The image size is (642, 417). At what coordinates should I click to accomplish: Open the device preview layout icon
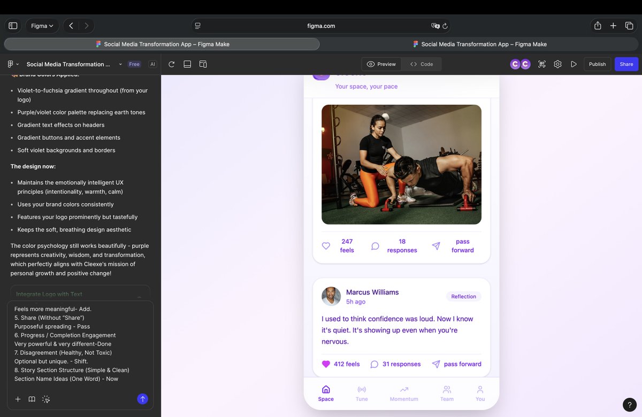(x=203, y=64)
